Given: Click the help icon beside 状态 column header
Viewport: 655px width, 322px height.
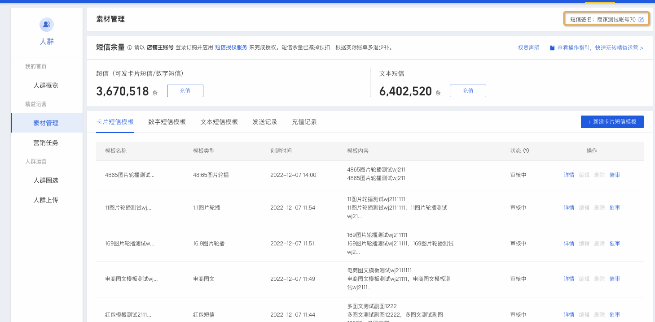Looking at the screenshot, I should click(x=526, y=150).
